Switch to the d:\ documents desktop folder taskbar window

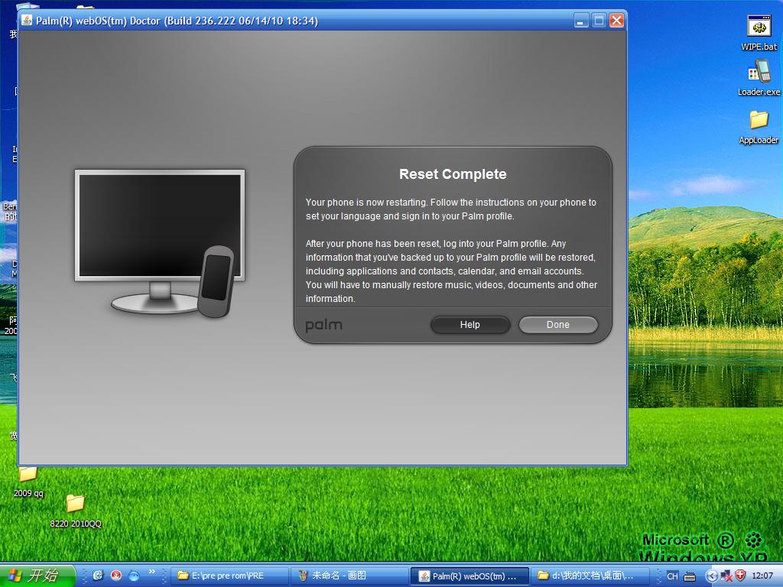coord(589,576)
